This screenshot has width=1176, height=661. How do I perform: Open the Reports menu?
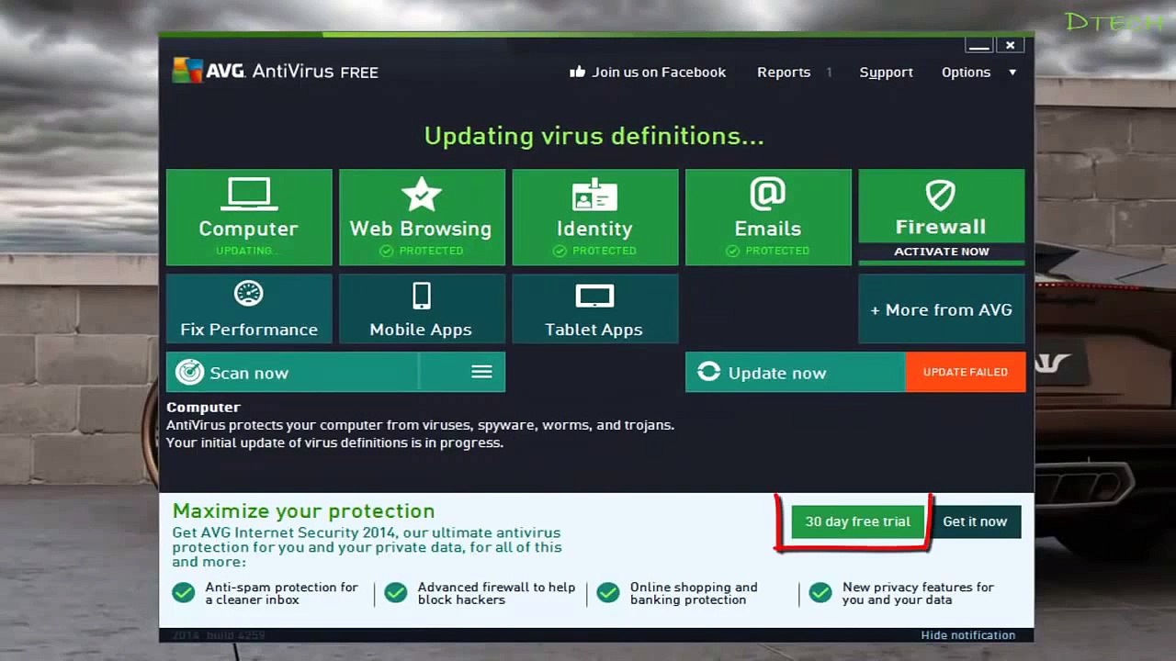pos(784,72)
